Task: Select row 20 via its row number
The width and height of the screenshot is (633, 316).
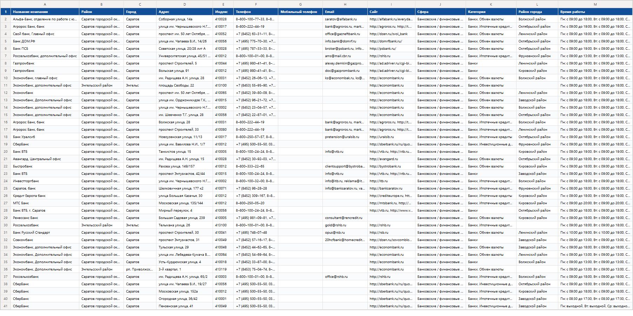Action: click(x=5, y=152)
